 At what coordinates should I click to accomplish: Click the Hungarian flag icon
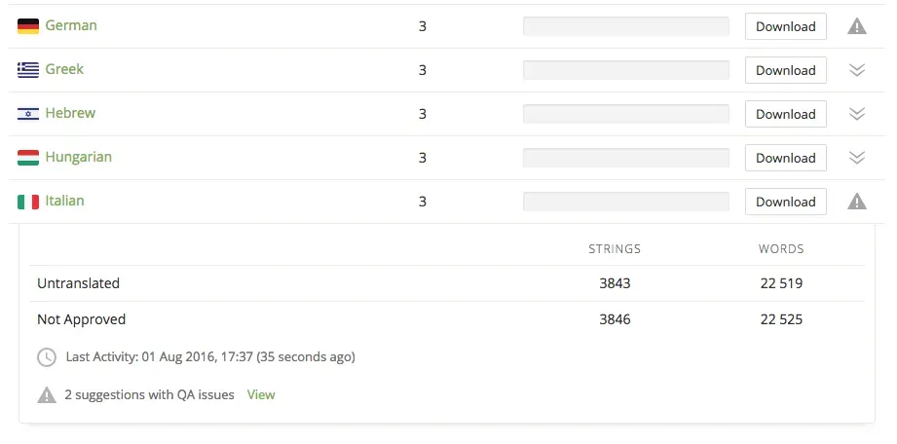point(28,158)
